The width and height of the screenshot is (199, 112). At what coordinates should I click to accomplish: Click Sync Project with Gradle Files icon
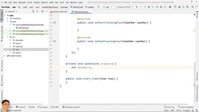point(179,7)
